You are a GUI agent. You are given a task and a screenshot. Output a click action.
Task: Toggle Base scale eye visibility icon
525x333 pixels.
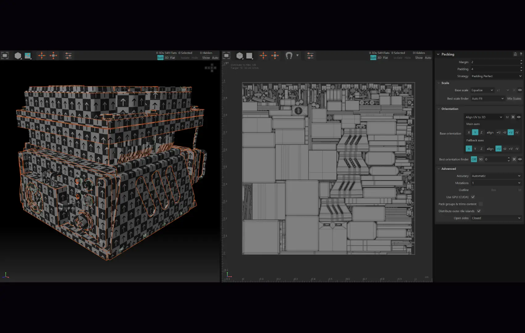click(520, 90)
